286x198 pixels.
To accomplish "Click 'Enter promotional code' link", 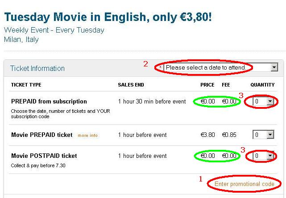I will 245,184.
